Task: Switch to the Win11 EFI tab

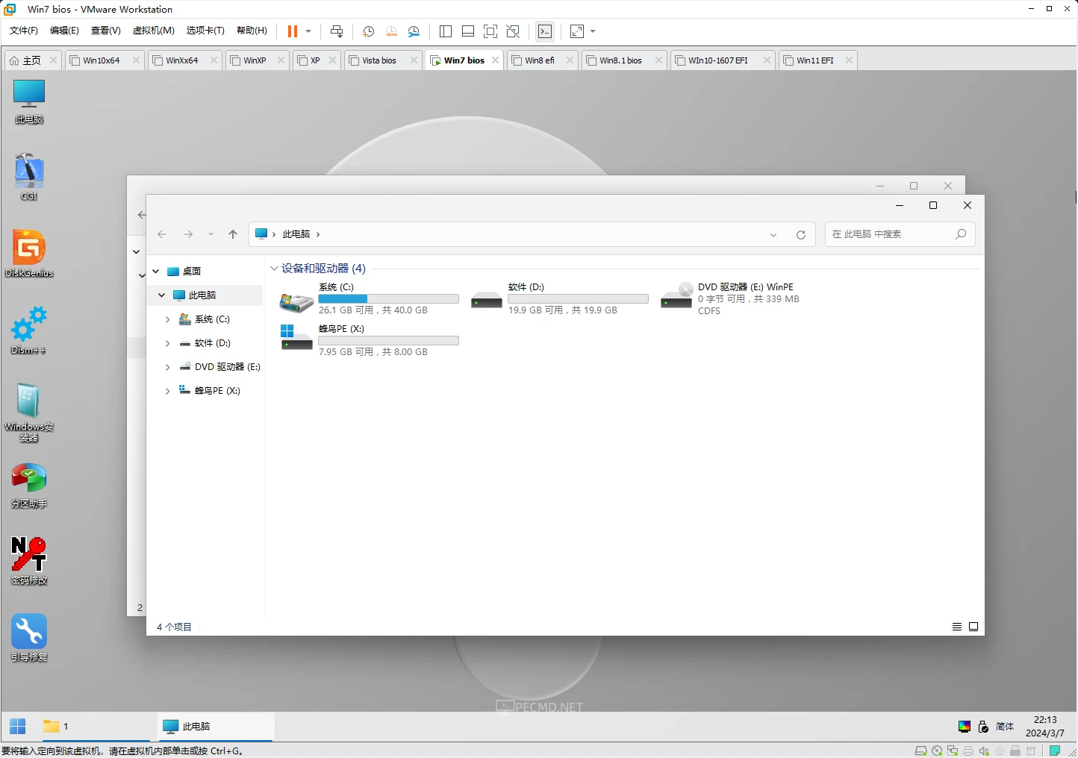Action: coord(815,60)
